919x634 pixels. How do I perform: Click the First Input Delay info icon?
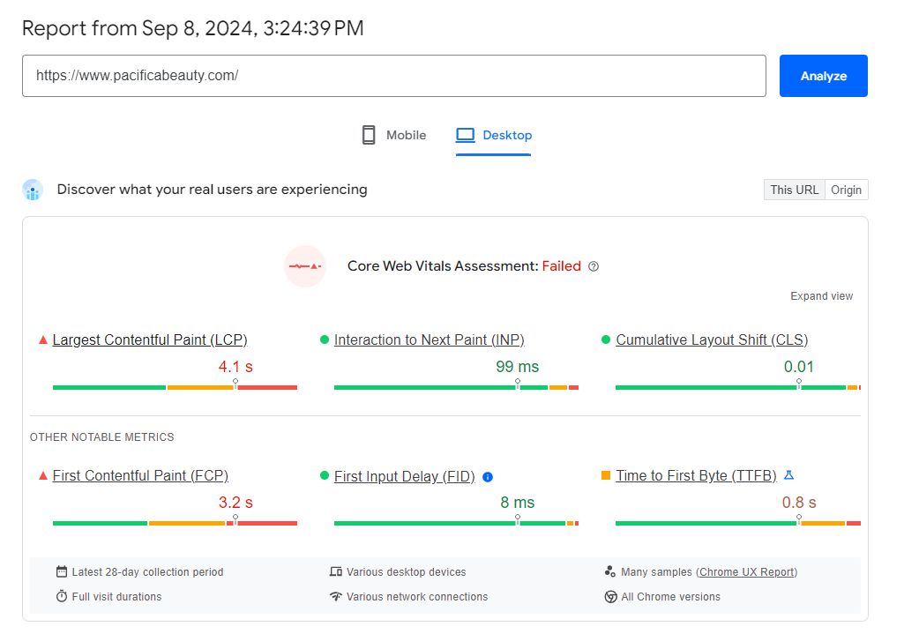488,477
